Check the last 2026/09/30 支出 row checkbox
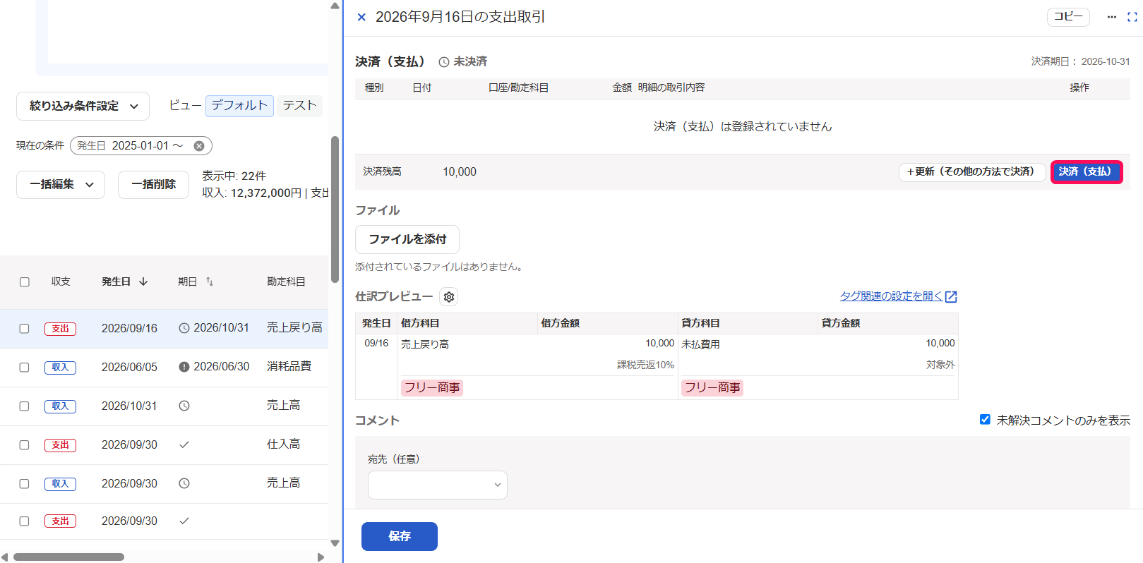The image size is (1143, 563). [x=24, y=521]
